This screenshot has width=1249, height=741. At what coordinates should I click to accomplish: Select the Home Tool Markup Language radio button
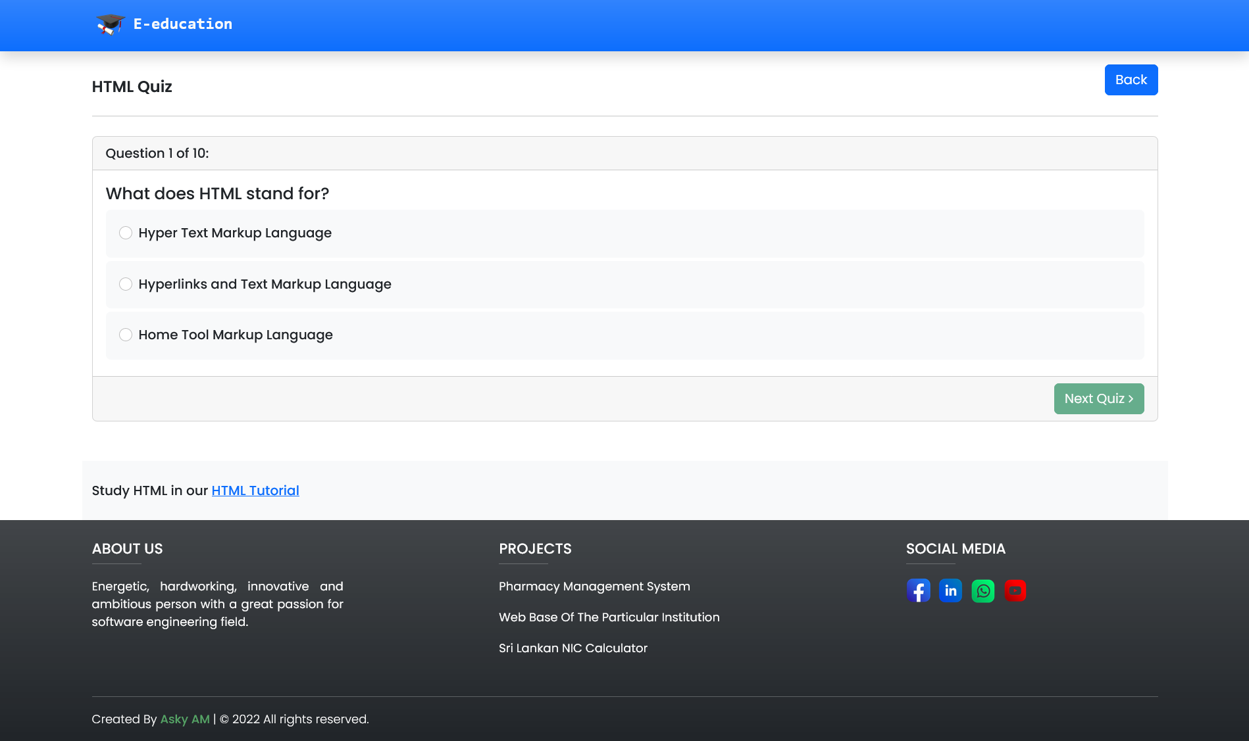coord(125,335)
